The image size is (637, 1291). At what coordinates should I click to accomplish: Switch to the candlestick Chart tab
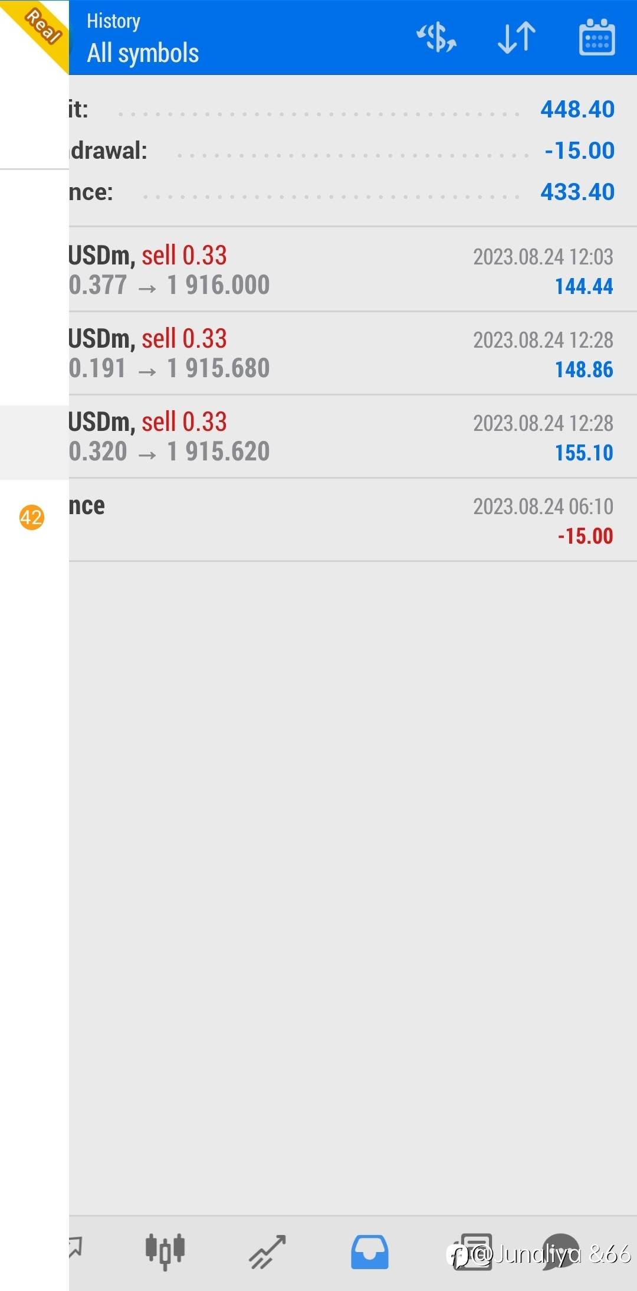click(165, 1251)
